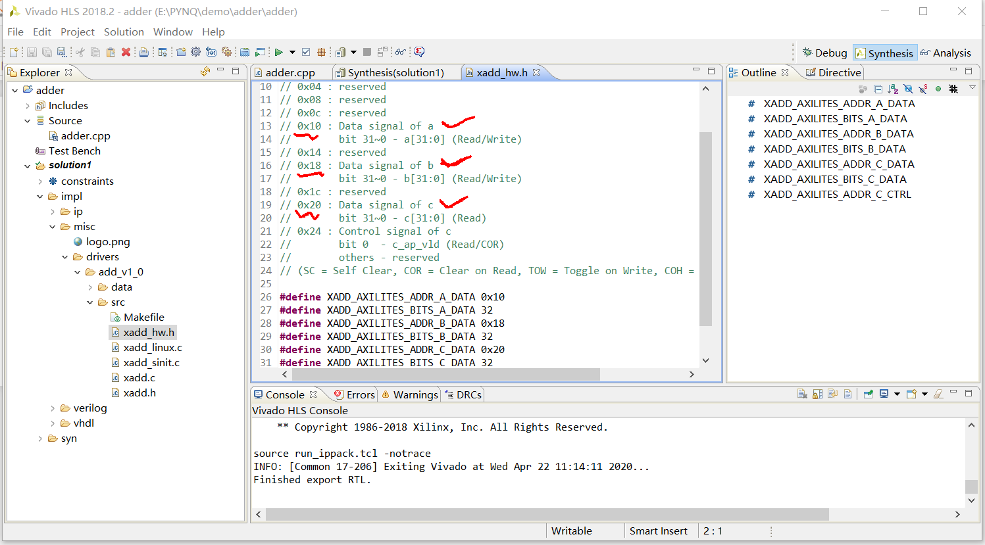The width and height of the screenshot is (985, 545).
Task: Switch to the Debug perspective
Action: 824,53
